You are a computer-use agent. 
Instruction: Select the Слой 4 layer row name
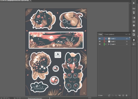[x=113, y=44]
